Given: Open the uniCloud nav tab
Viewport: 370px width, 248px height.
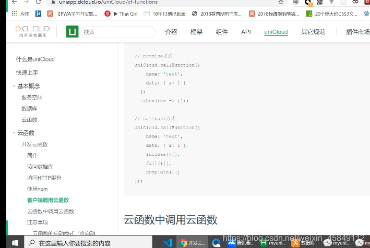Looking at the screenshot, I should (276, 32).
